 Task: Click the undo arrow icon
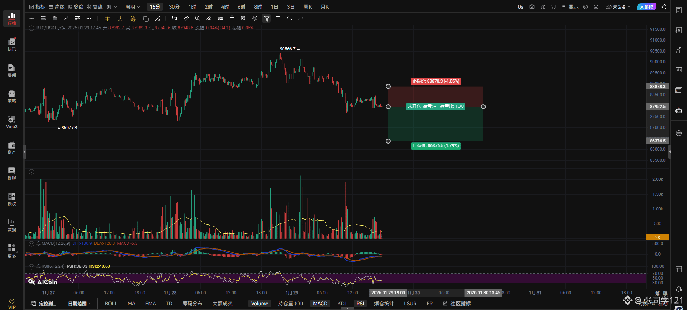point(289,18)
